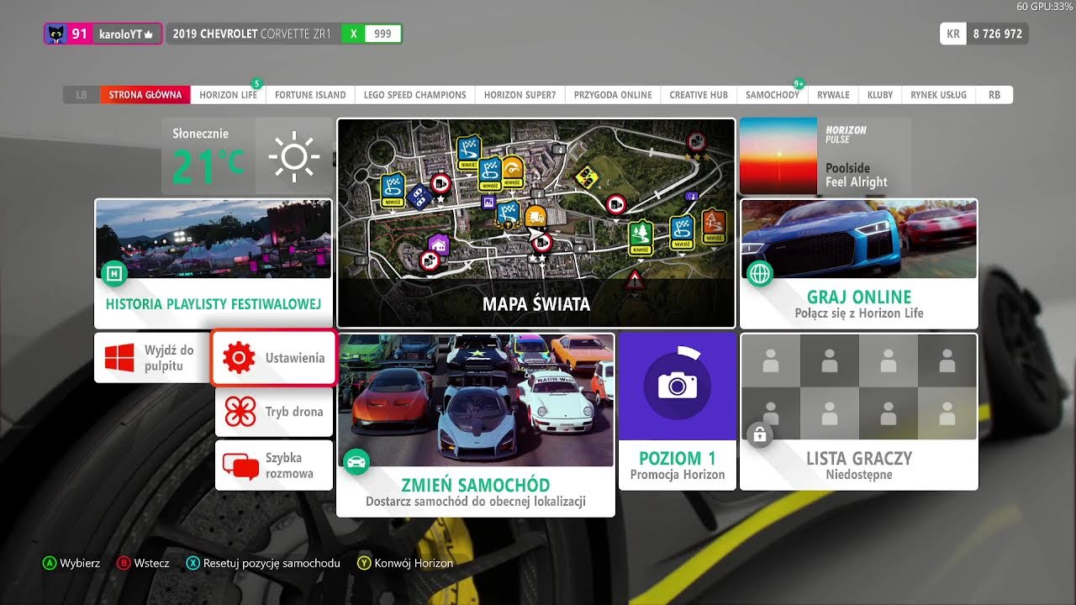1076x605 pixels.
Task: Click the sun weather icon
Action: click(x=294, y=156)
